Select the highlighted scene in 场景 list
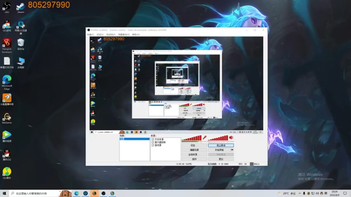Screen dimensions: 351x197 click(x=134, y=139)
